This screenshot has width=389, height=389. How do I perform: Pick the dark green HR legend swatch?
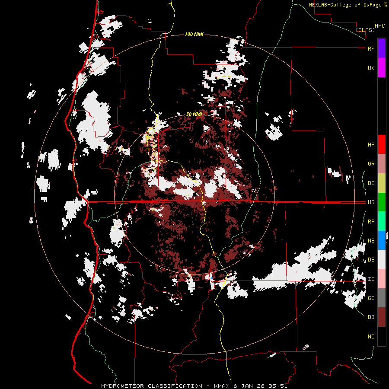coord(382,202)
